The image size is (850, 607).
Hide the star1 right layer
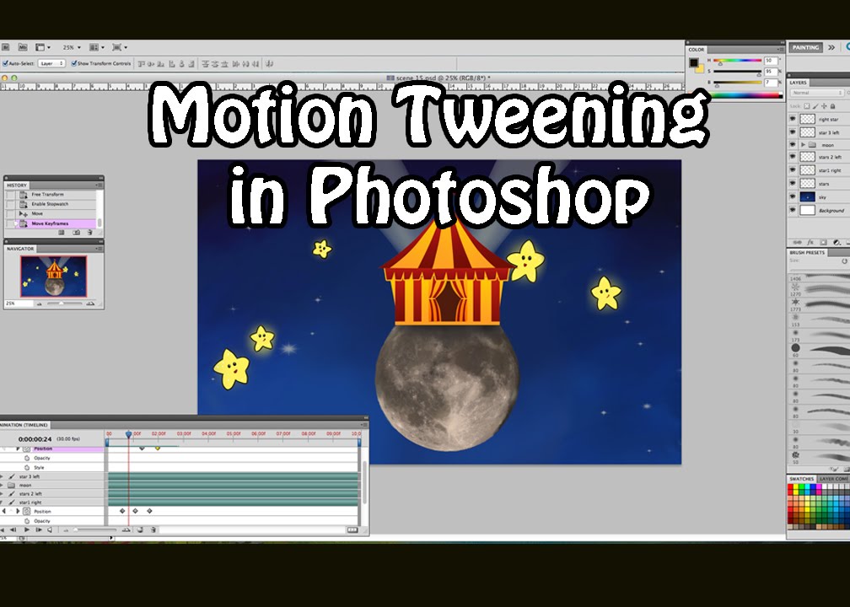(793, 170)
